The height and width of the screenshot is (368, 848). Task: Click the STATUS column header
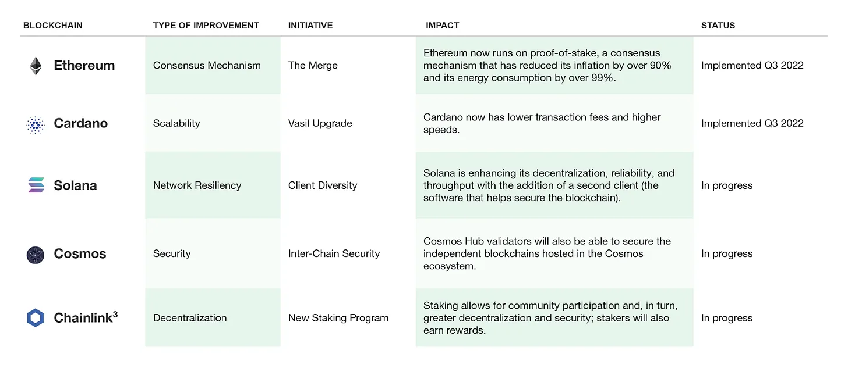(718, 26)
